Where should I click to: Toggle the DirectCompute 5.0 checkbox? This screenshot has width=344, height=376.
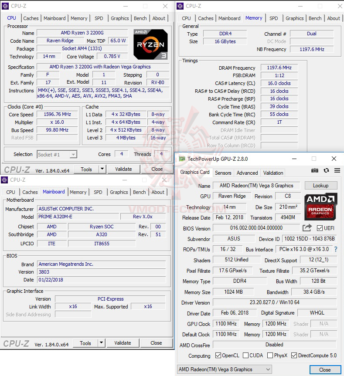[x=294, y=356]
